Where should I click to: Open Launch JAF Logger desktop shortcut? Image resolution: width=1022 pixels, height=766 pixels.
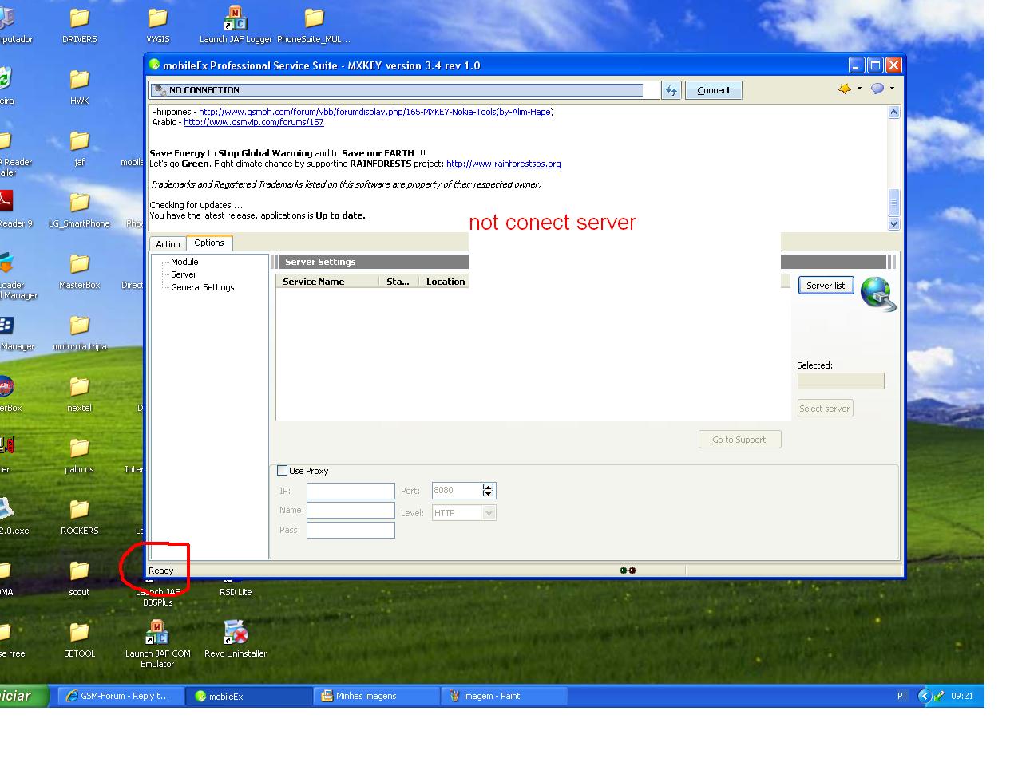[236, 25]
